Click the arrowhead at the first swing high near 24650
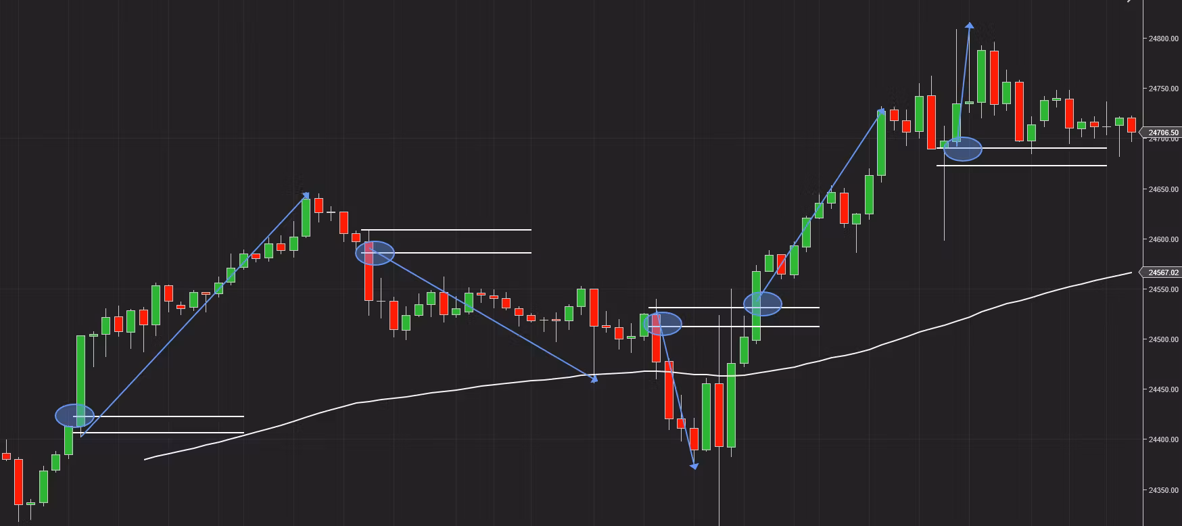 point(306,196)
